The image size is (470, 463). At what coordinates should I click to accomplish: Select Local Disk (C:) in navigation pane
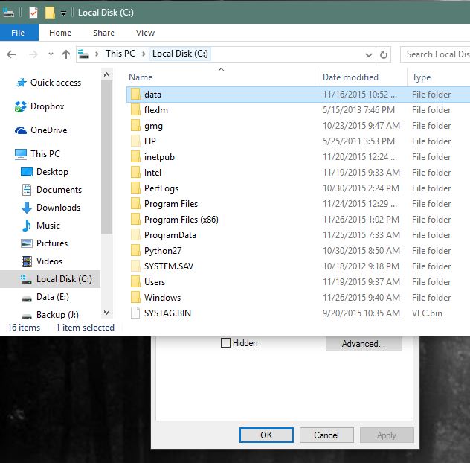(x=50, y=279)
